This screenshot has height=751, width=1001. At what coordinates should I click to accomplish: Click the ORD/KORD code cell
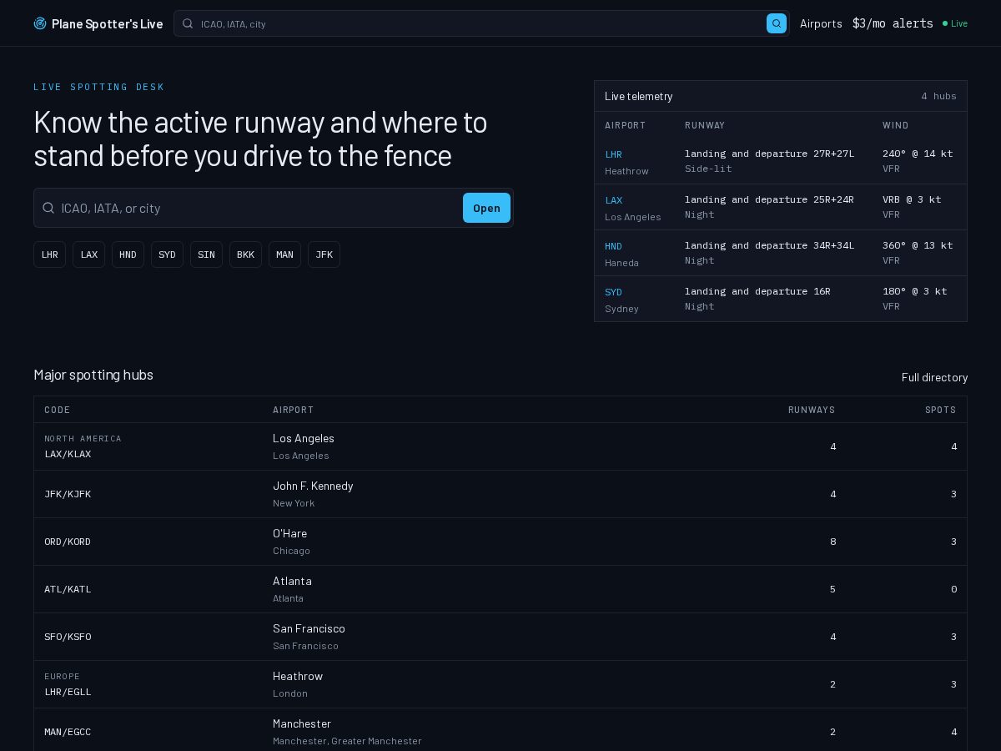pyautogui.click(x=68, y=542)
